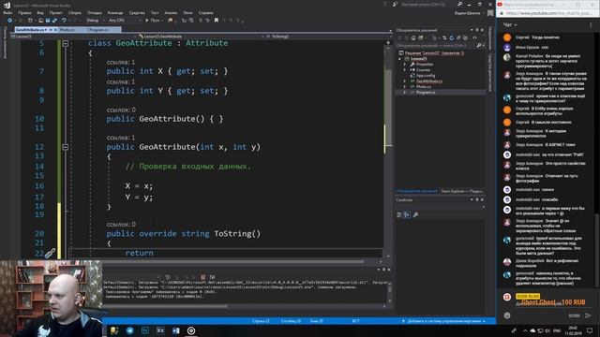Open the Lesson25.GeoAttribute class navigation dropdown

(201, 37)
